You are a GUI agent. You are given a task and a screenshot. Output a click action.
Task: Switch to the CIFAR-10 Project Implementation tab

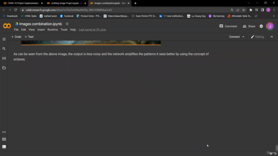[22, 3]
